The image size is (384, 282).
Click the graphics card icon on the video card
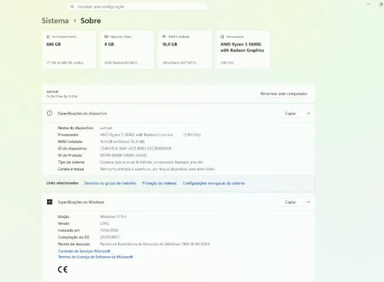[x=106, y=36]
